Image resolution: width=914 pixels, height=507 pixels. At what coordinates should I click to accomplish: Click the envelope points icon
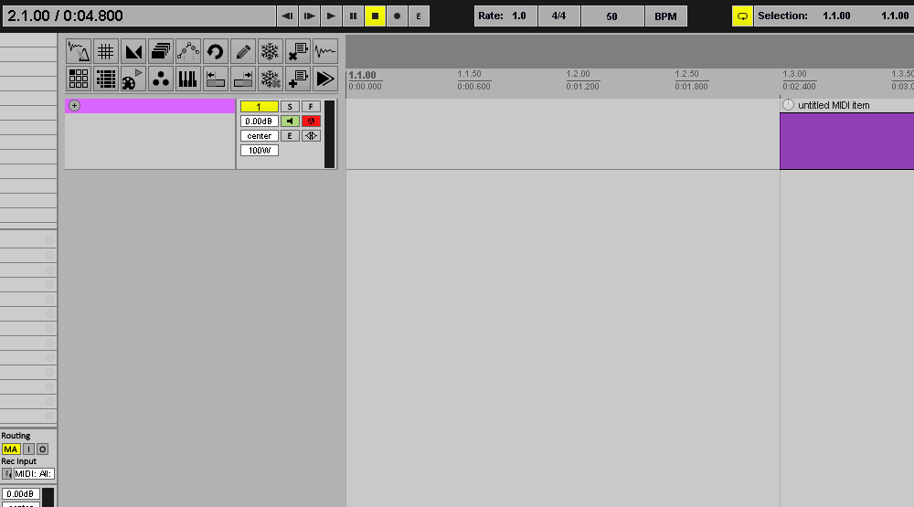coord(187,52)
